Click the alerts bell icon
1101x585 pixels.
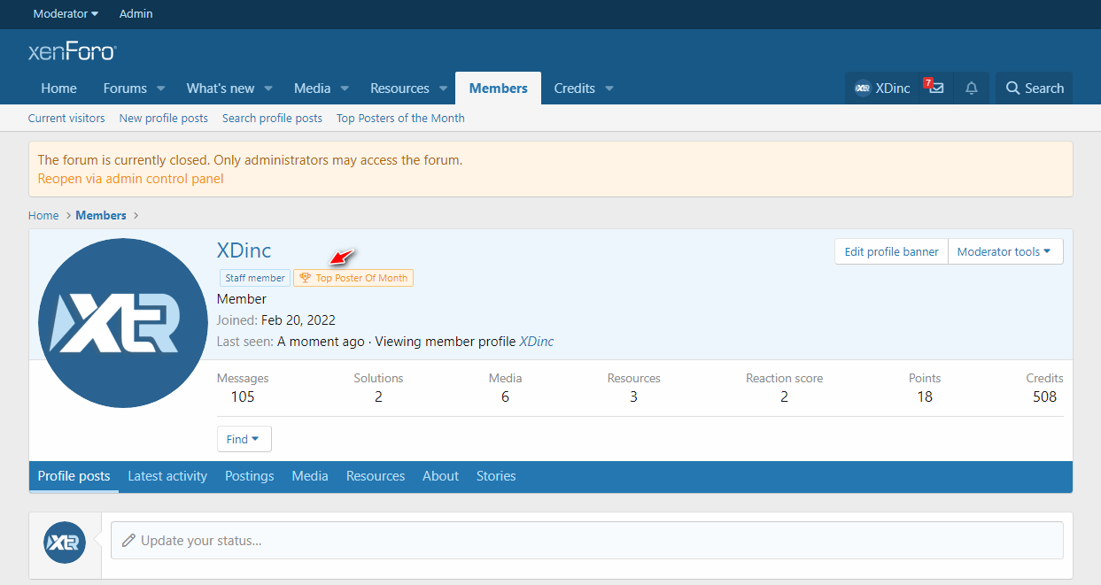pos(972,89)
